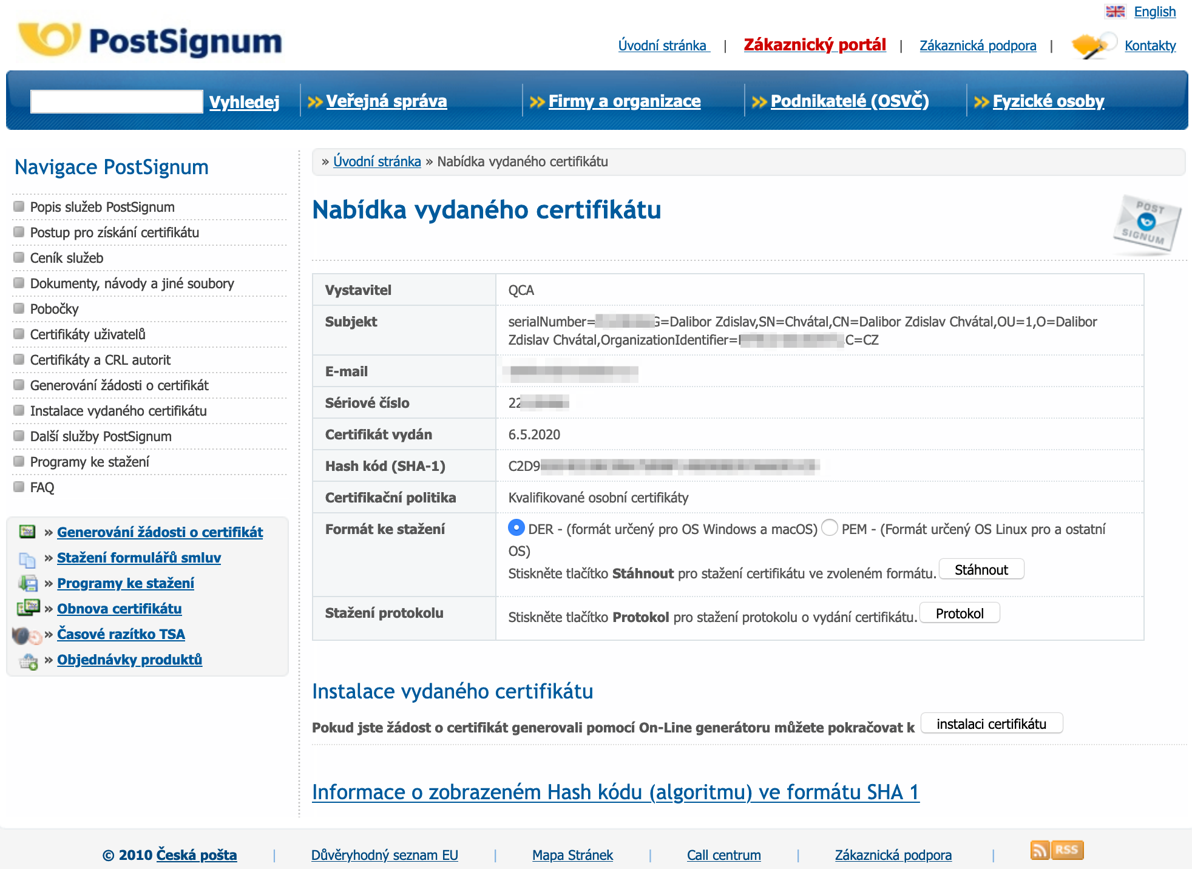Open Pobočky in sidebar

click(55, 309)
